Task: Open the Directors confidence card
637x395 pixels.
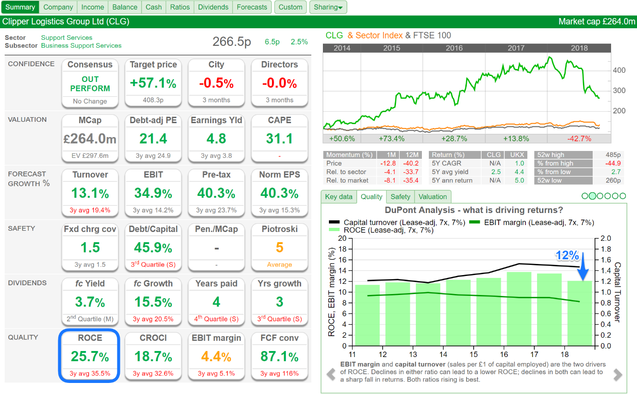Action: pyautogui.click(x=279, y=83)
